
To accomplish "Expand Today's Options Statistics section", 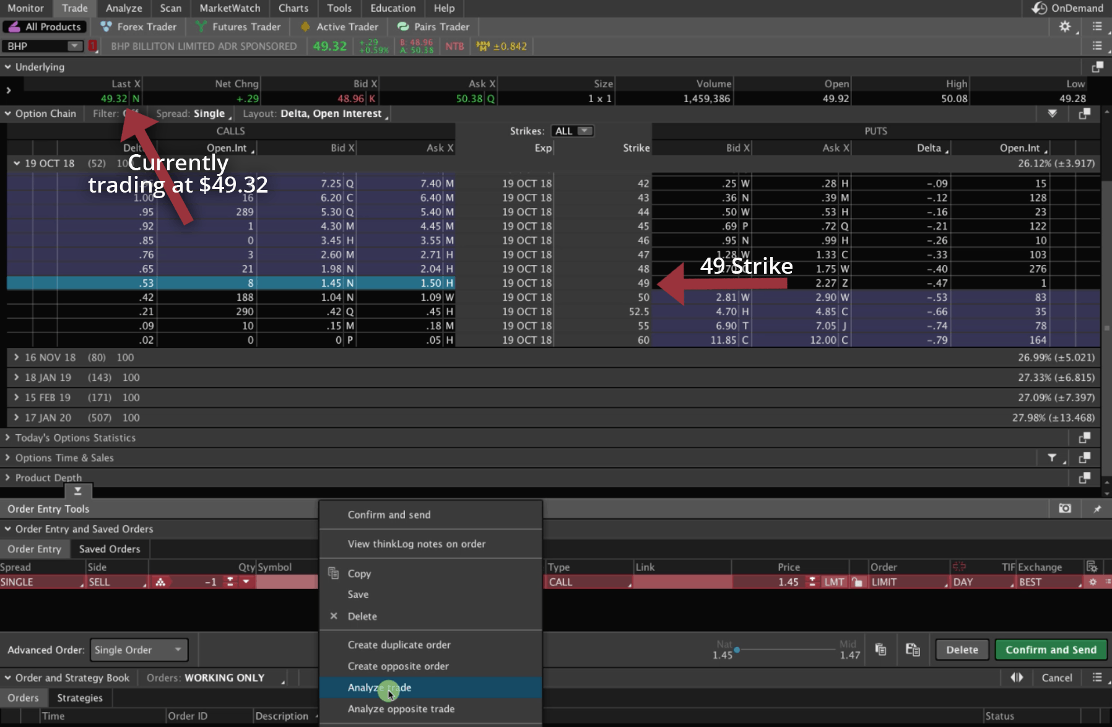I will point(7,438).
